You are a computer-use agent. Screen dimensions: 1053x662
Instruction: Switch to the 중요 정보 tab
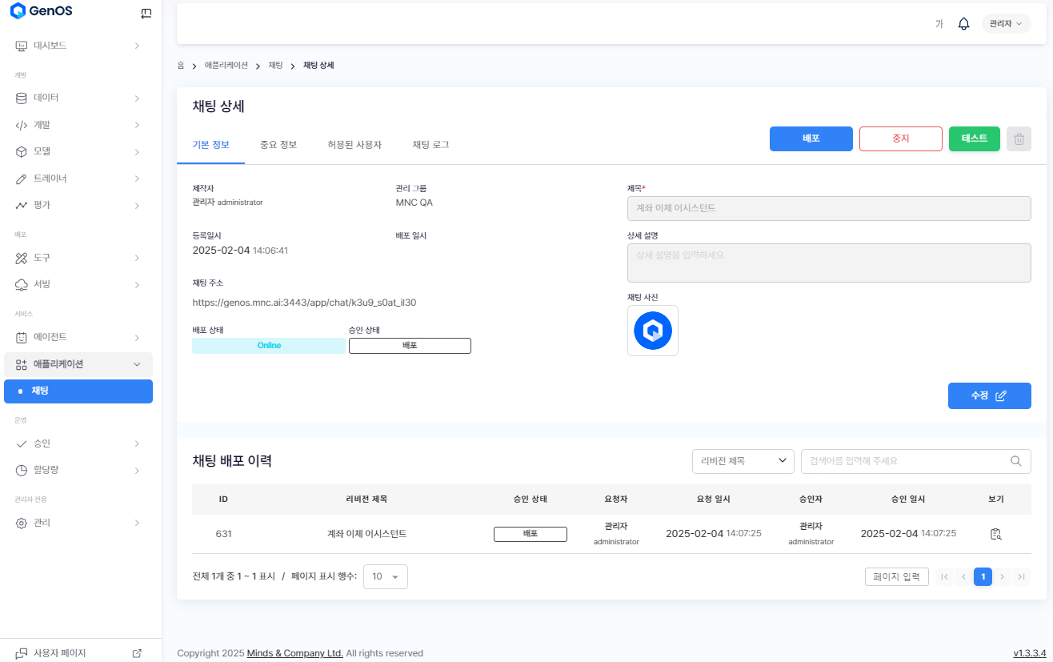(x=278, y=145)
